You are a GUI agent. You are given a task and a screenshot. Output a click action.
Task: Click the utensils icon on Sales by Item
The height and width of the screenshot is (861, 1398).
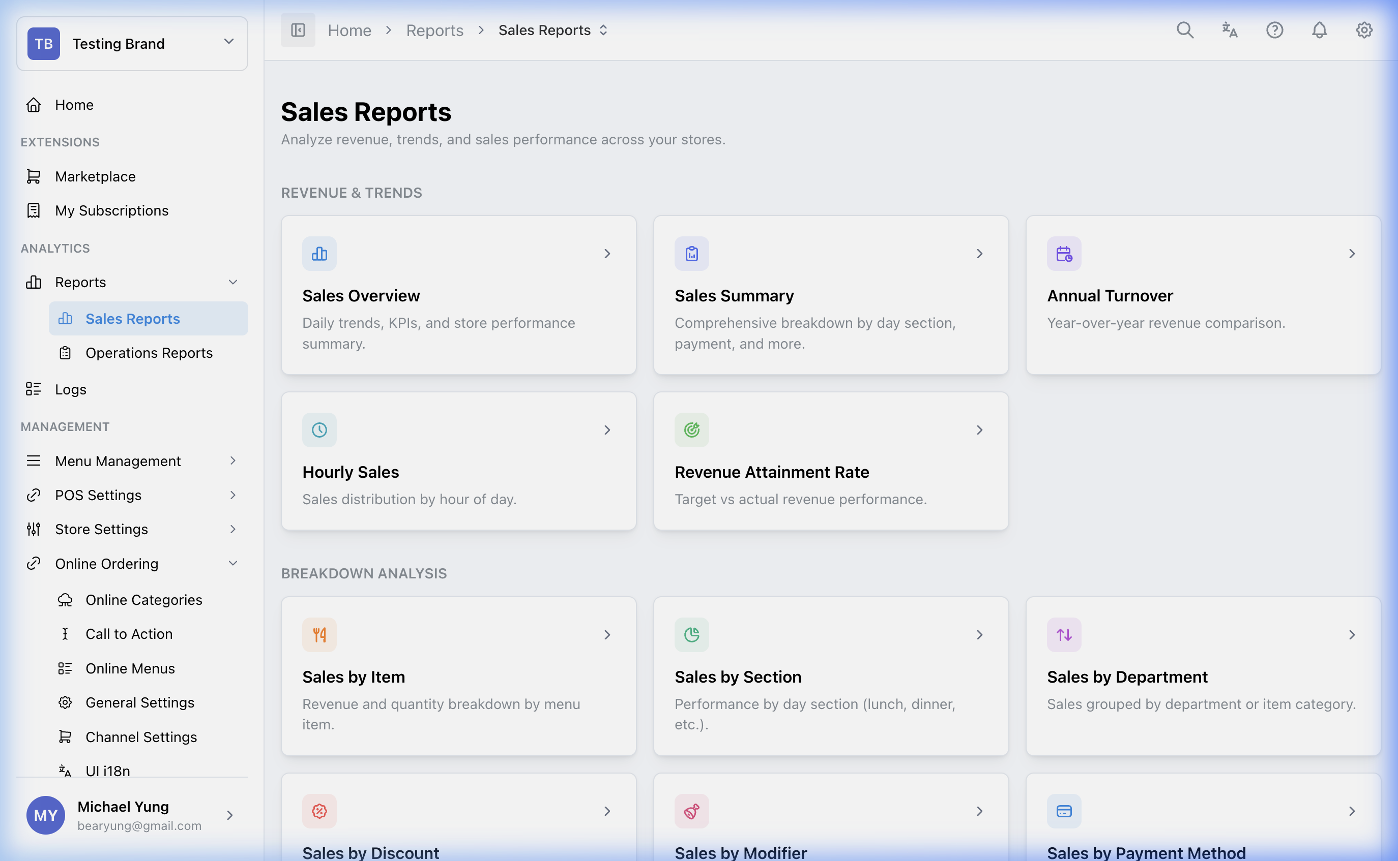tap(319, 634)
